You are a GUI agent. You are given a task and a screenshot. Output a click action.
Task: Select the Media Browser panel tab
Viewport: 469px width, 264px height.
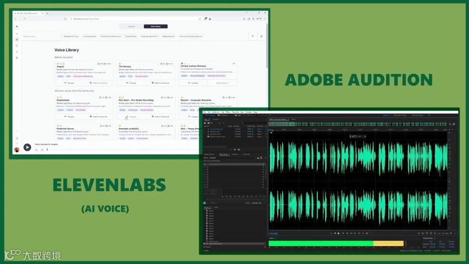209,154
